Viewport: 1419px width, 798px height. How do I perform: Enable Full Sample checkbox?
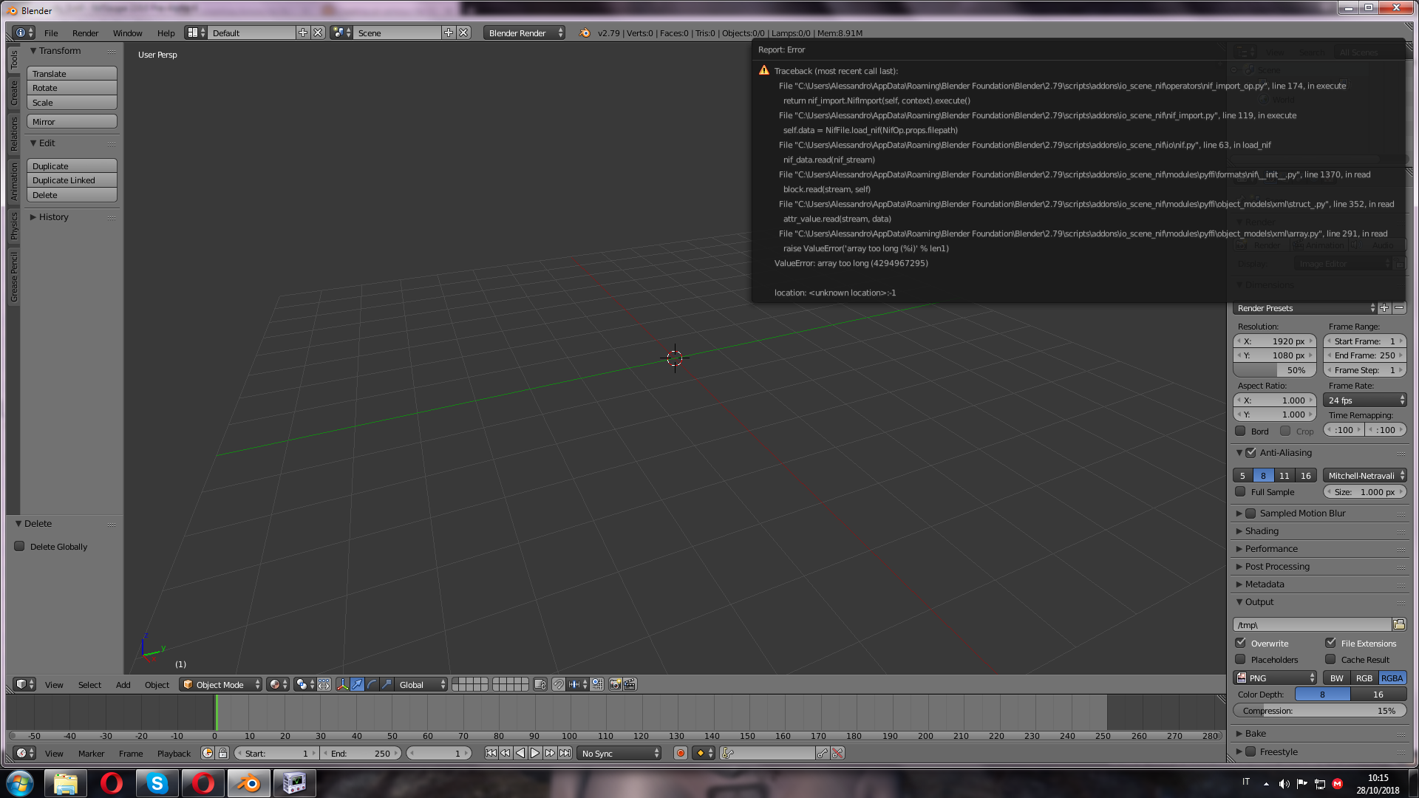tap(1240, 491)
